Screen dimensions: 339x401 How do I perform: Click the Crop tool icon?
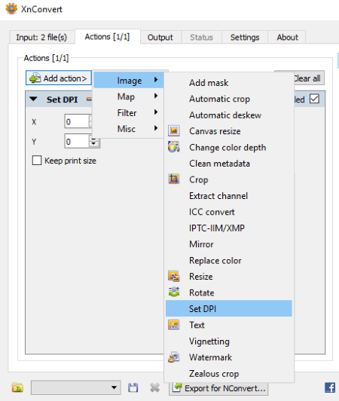click(x=174, y=179)
